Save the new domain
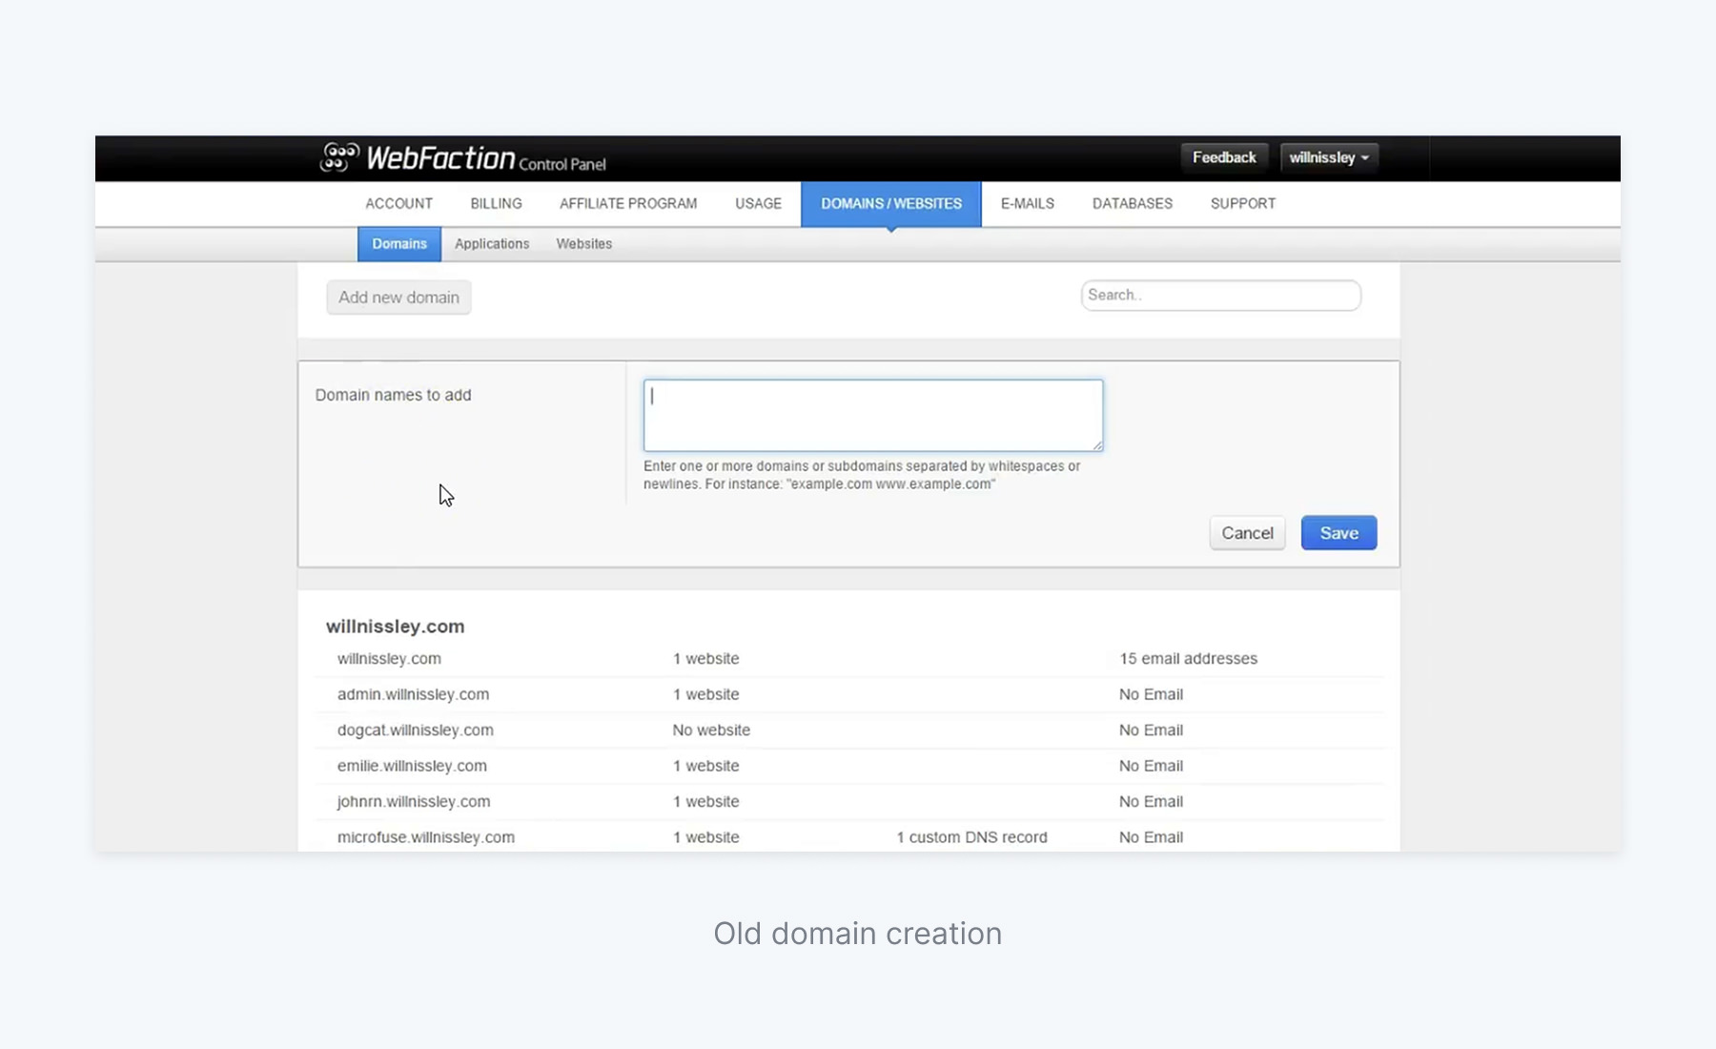Screen dimensions: 1716x1049 (x=1338, y=533)
